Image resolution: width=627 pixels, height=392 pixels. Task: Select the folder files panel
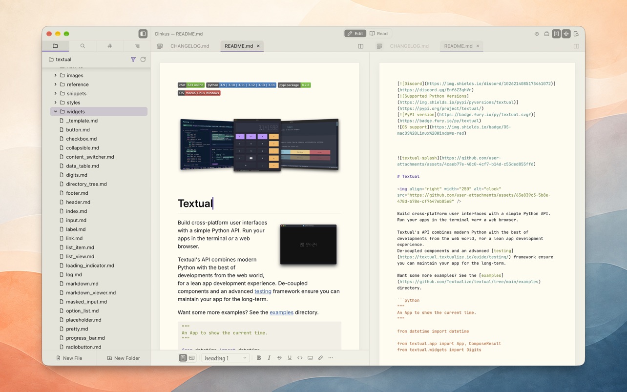[55, 46]
